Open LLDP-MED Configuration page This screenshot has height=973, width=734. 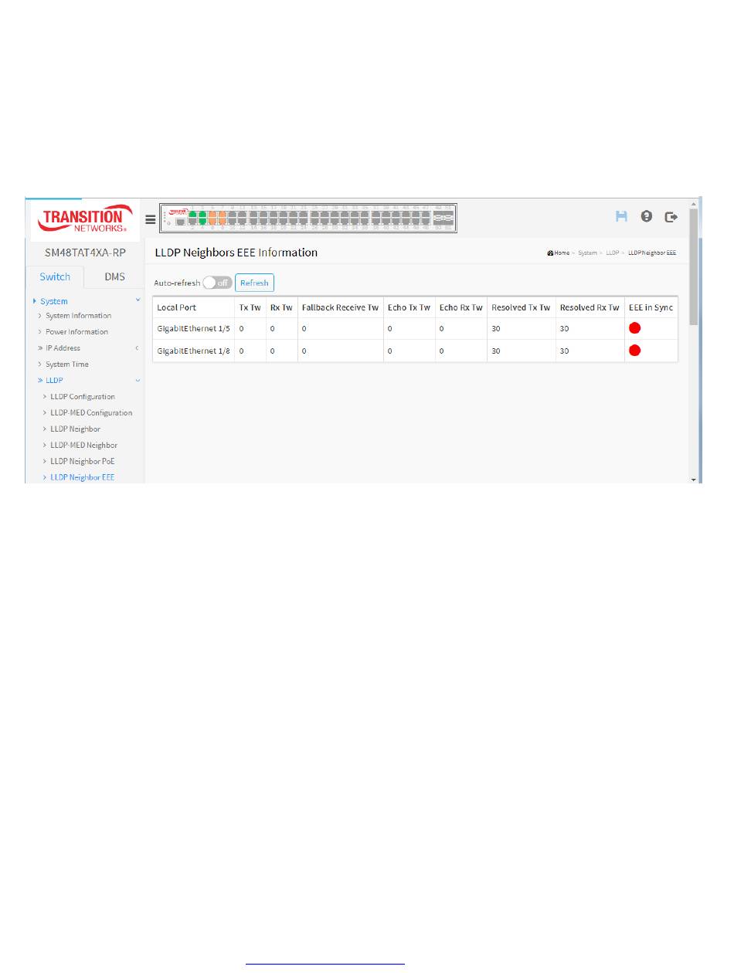pyautogui.click(x=91, y=413)
